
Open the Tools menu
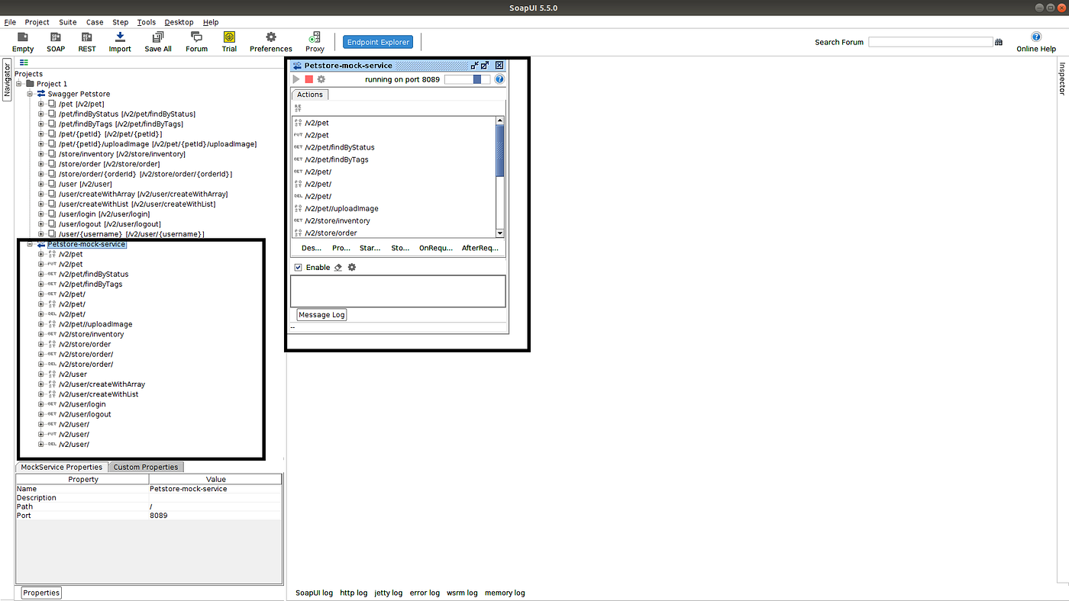click(147, 22)
